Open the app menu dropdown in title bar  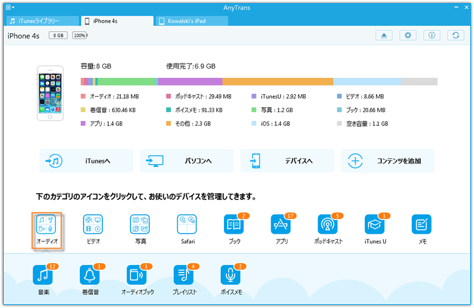click(10, 7)
